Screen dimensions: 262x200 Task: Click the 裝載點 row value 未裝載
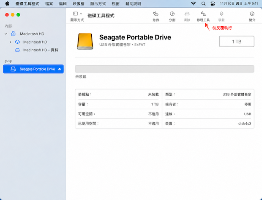click(153, 94)
